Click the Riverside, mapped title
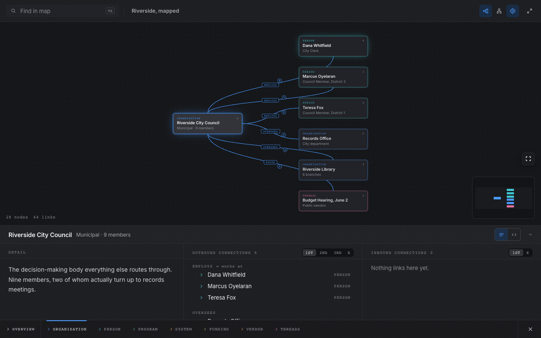Viewport: 541px width, 338px height. pos(155,11)
